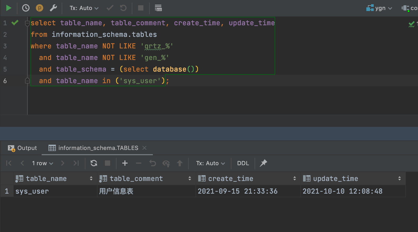The image size is (418, 232).
Task: Pin the result tab with pin icon
Action: 263,163
